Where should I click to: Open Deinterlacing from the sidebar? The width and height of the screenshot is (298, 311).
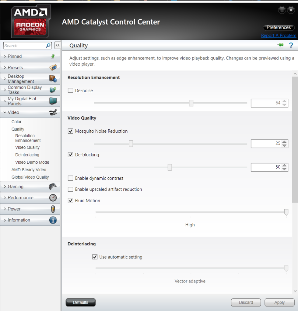pyautogui.click(x=27, y=155)
